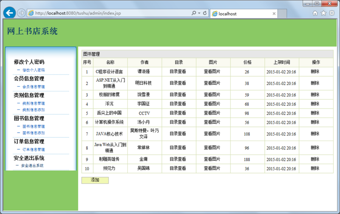Delete the JAVA核心技术 row

(315, 134)
